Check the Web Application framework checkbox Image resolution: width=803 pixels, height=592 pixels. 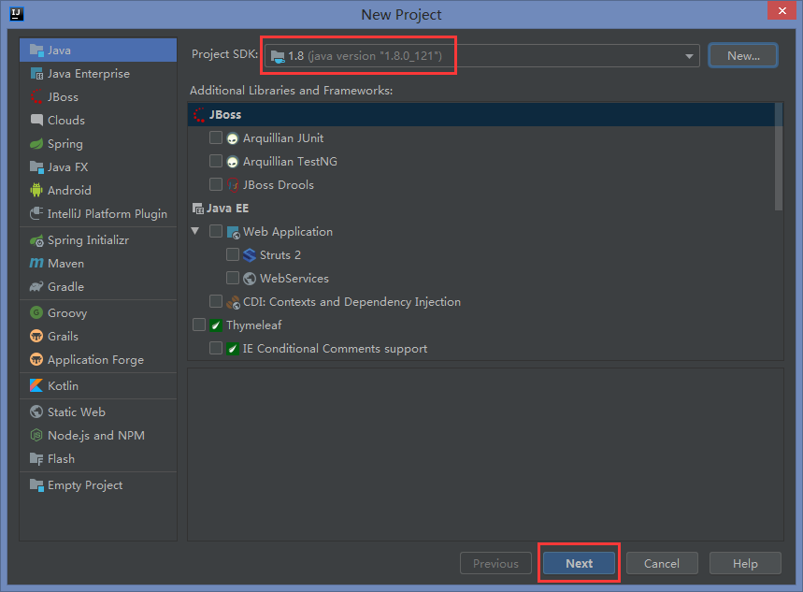(x=216, y=231)
